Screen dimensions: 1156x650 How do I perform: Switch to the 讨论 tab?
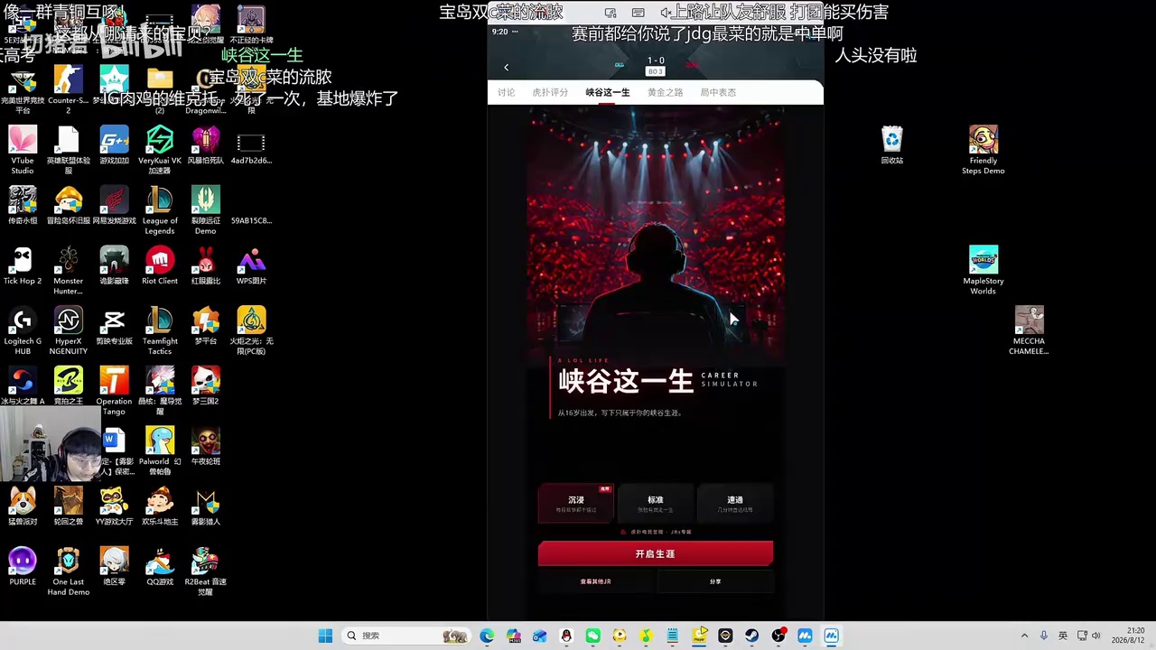point(506,92)
